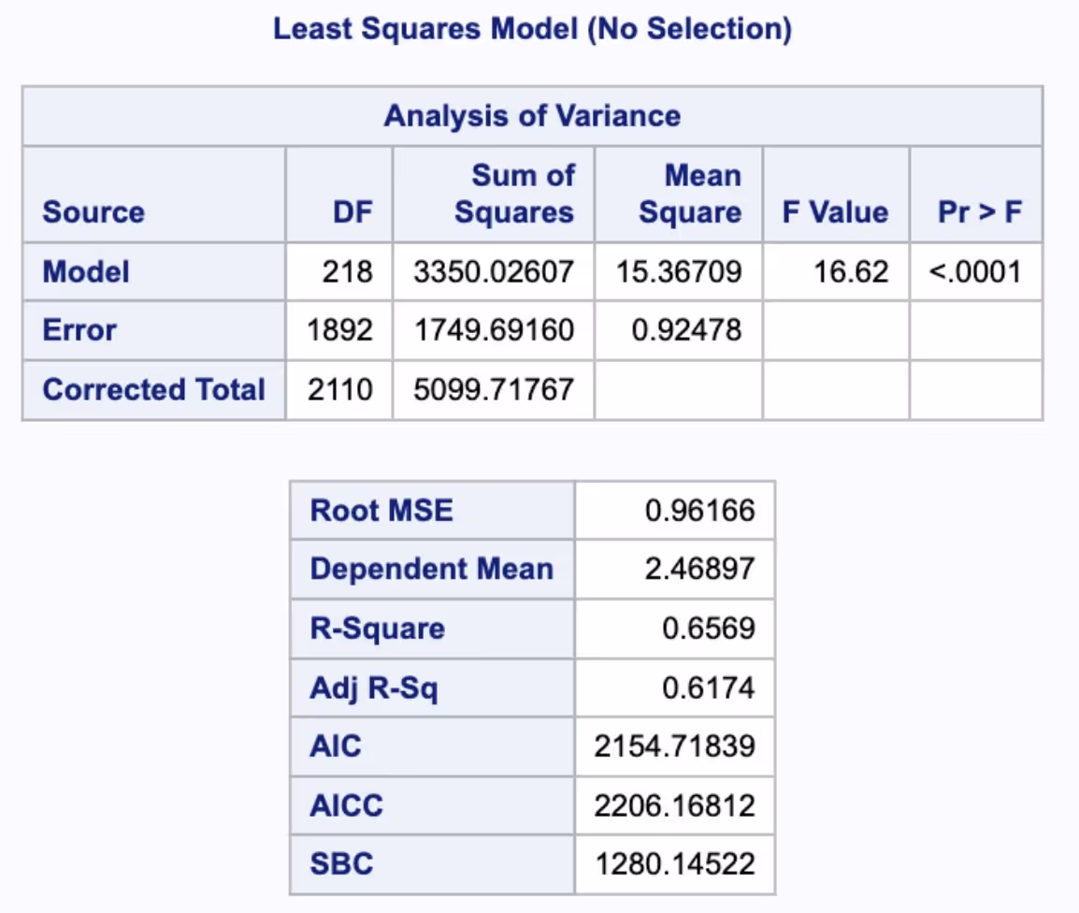The height and width of the screenshot is (913, 1079).
Task: Select the 'Corrected Total' row label
Action: 154,389
